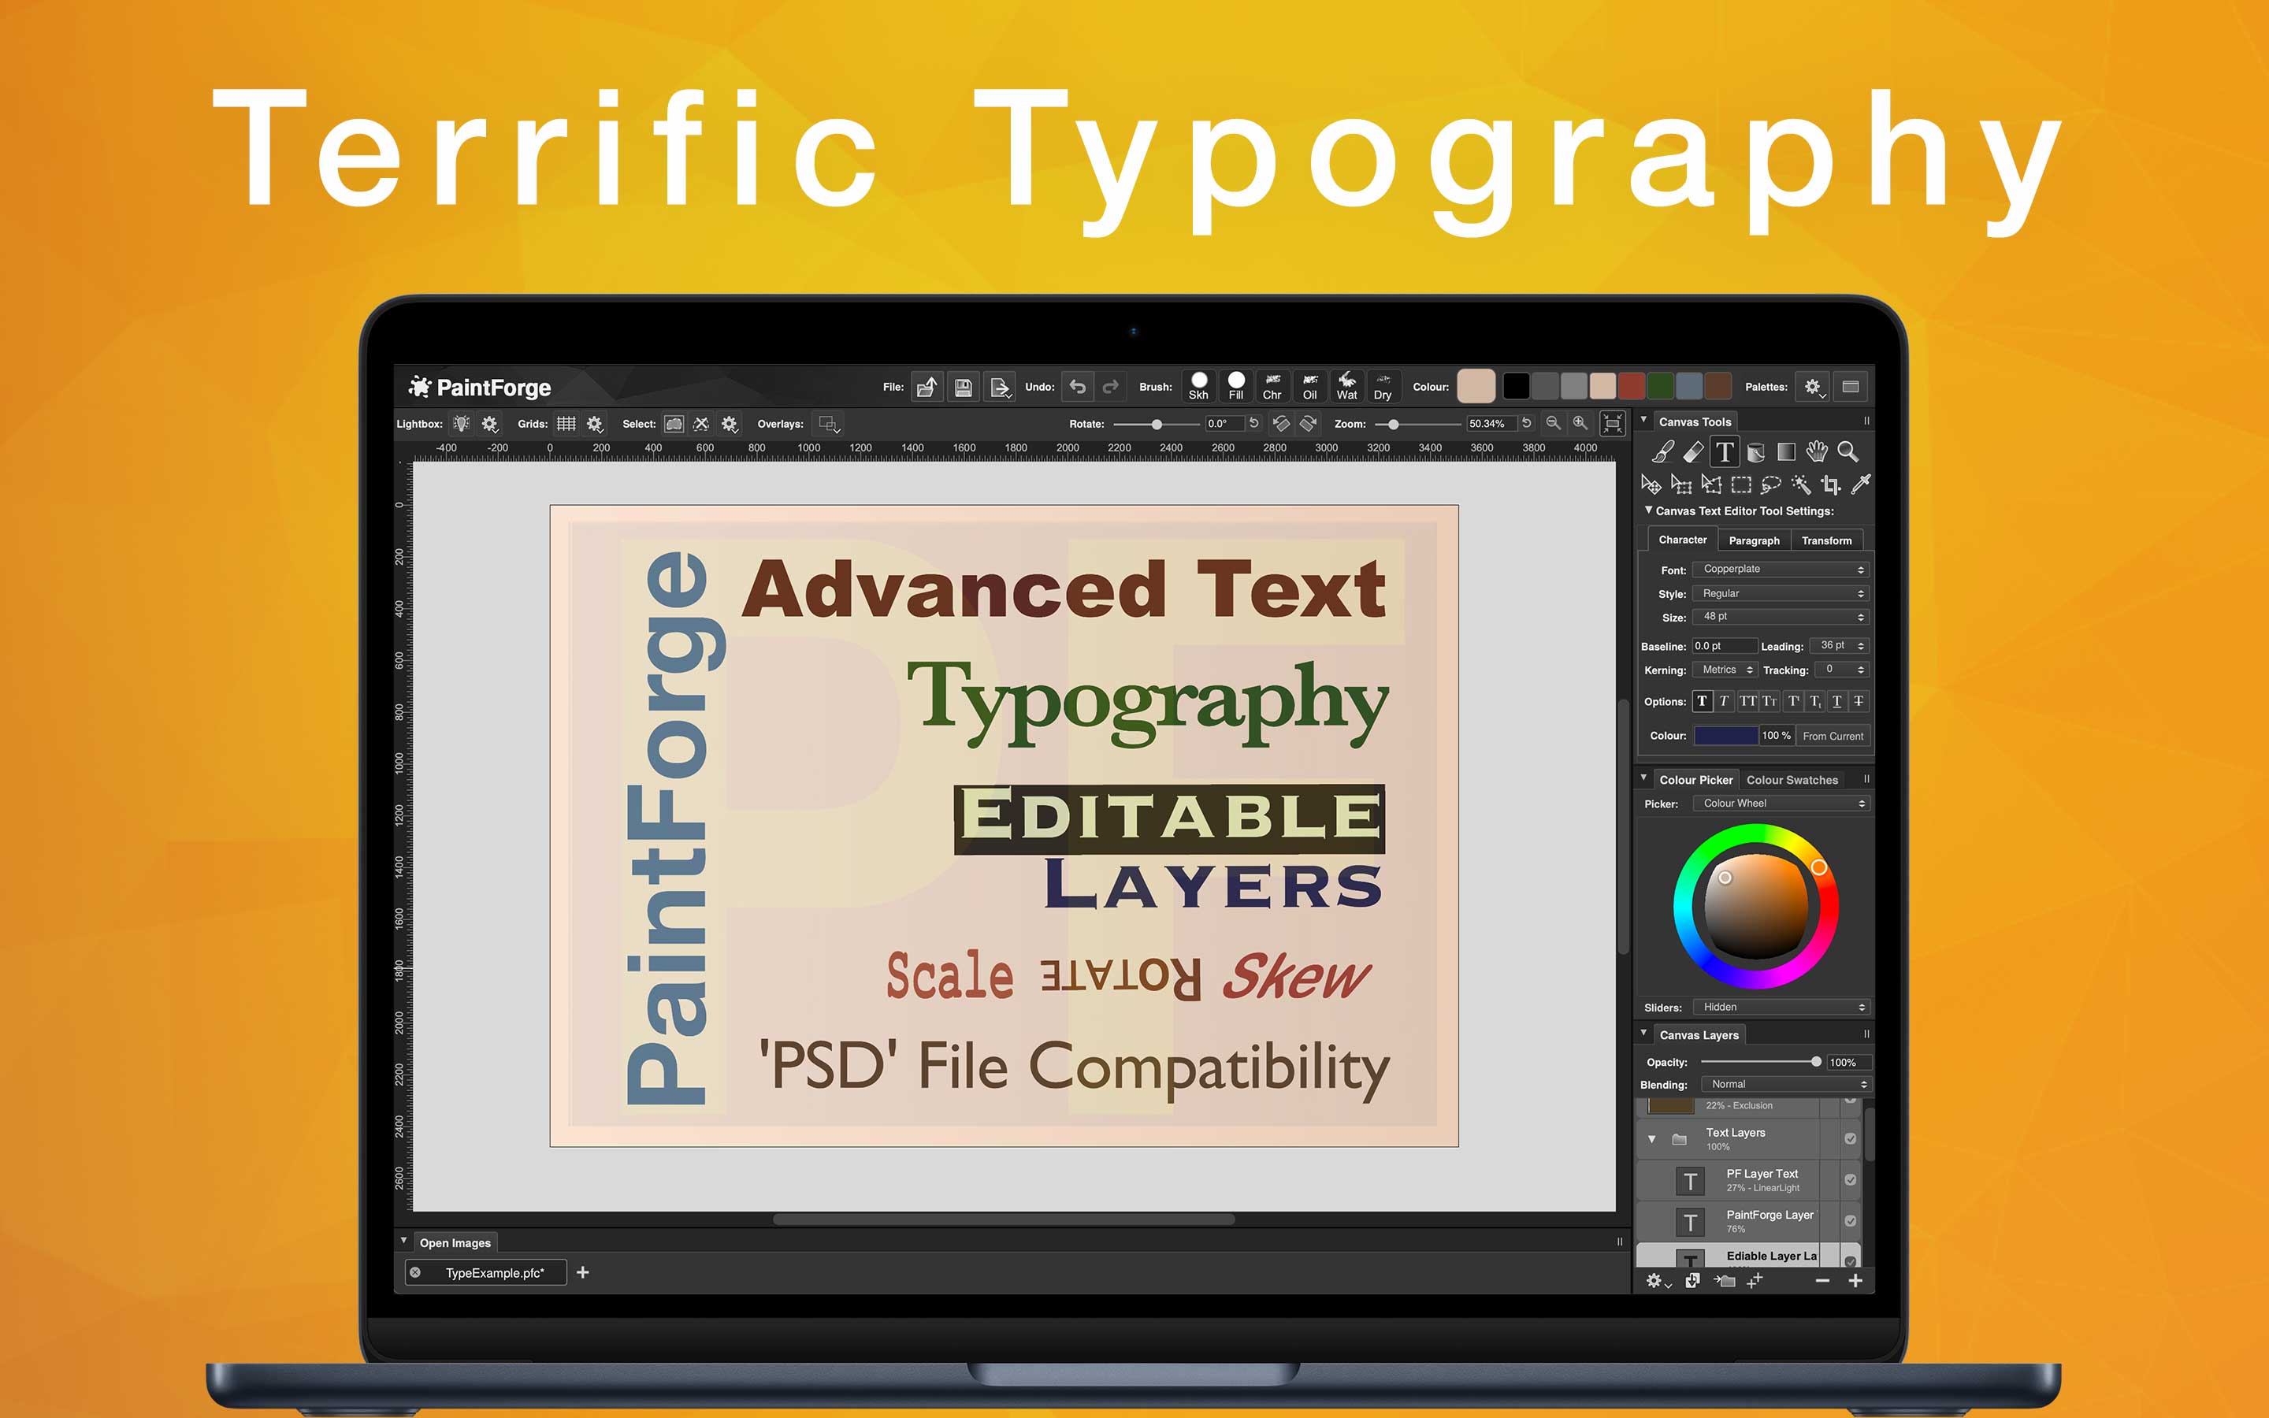Pick the Lasso selection tool

pyautogui.click(x=1770, y=484)
